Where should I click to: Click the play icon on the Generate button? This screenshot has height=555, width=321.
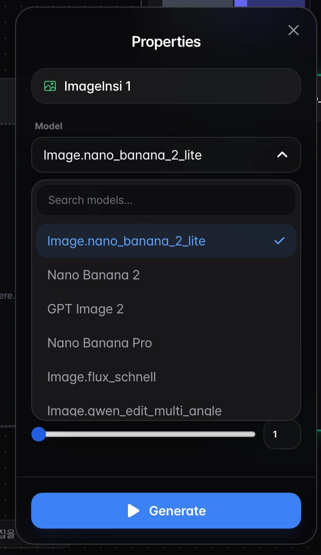134,511
